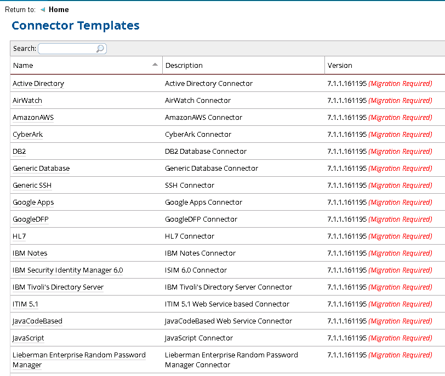The image size is (445, 376).
Task: Click the search magnifier icon
Action: (x=100, y=49)
